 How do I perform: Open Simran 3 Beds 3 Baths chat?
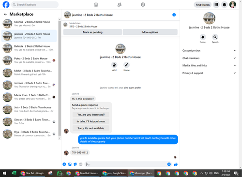29,121
